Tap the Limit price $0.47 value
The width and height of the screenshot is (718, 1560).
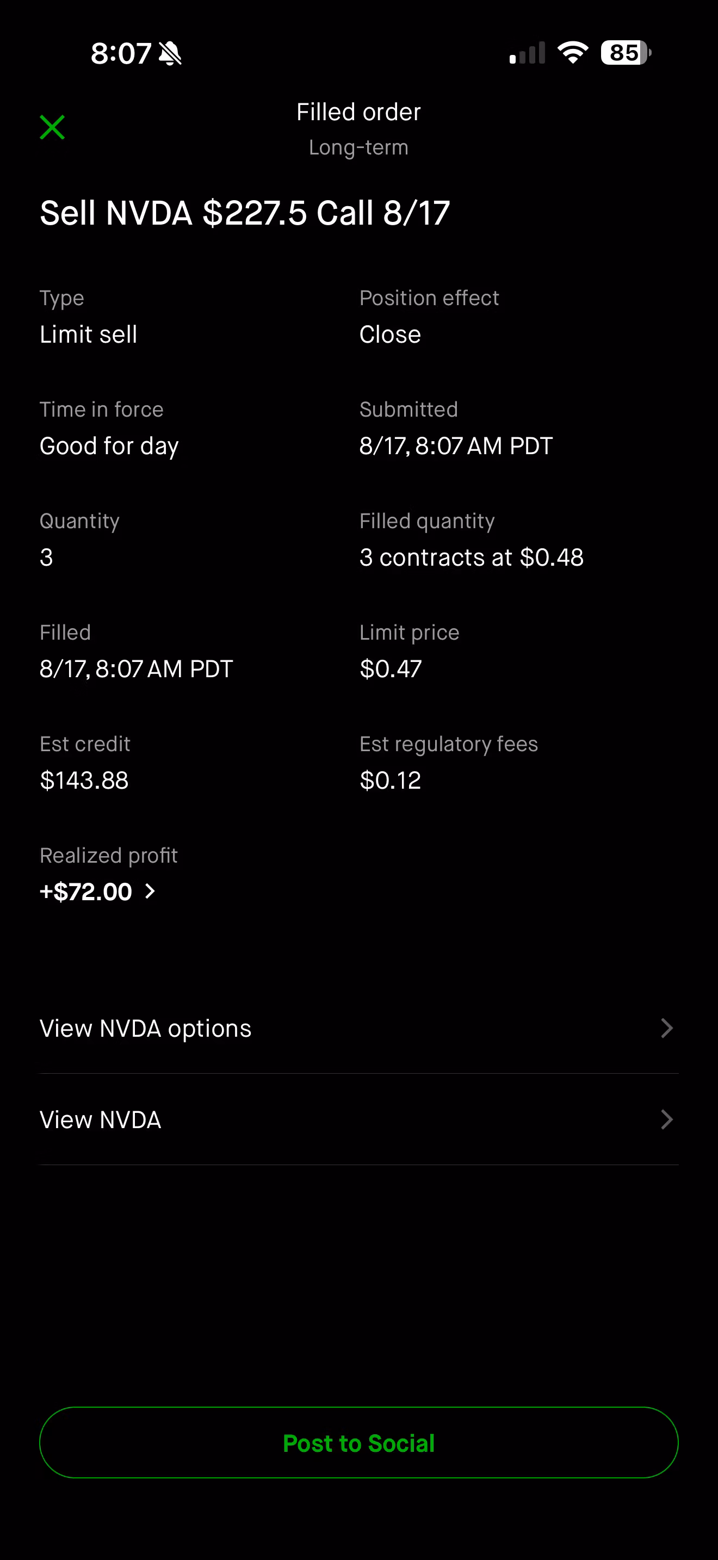click(391, 668)
